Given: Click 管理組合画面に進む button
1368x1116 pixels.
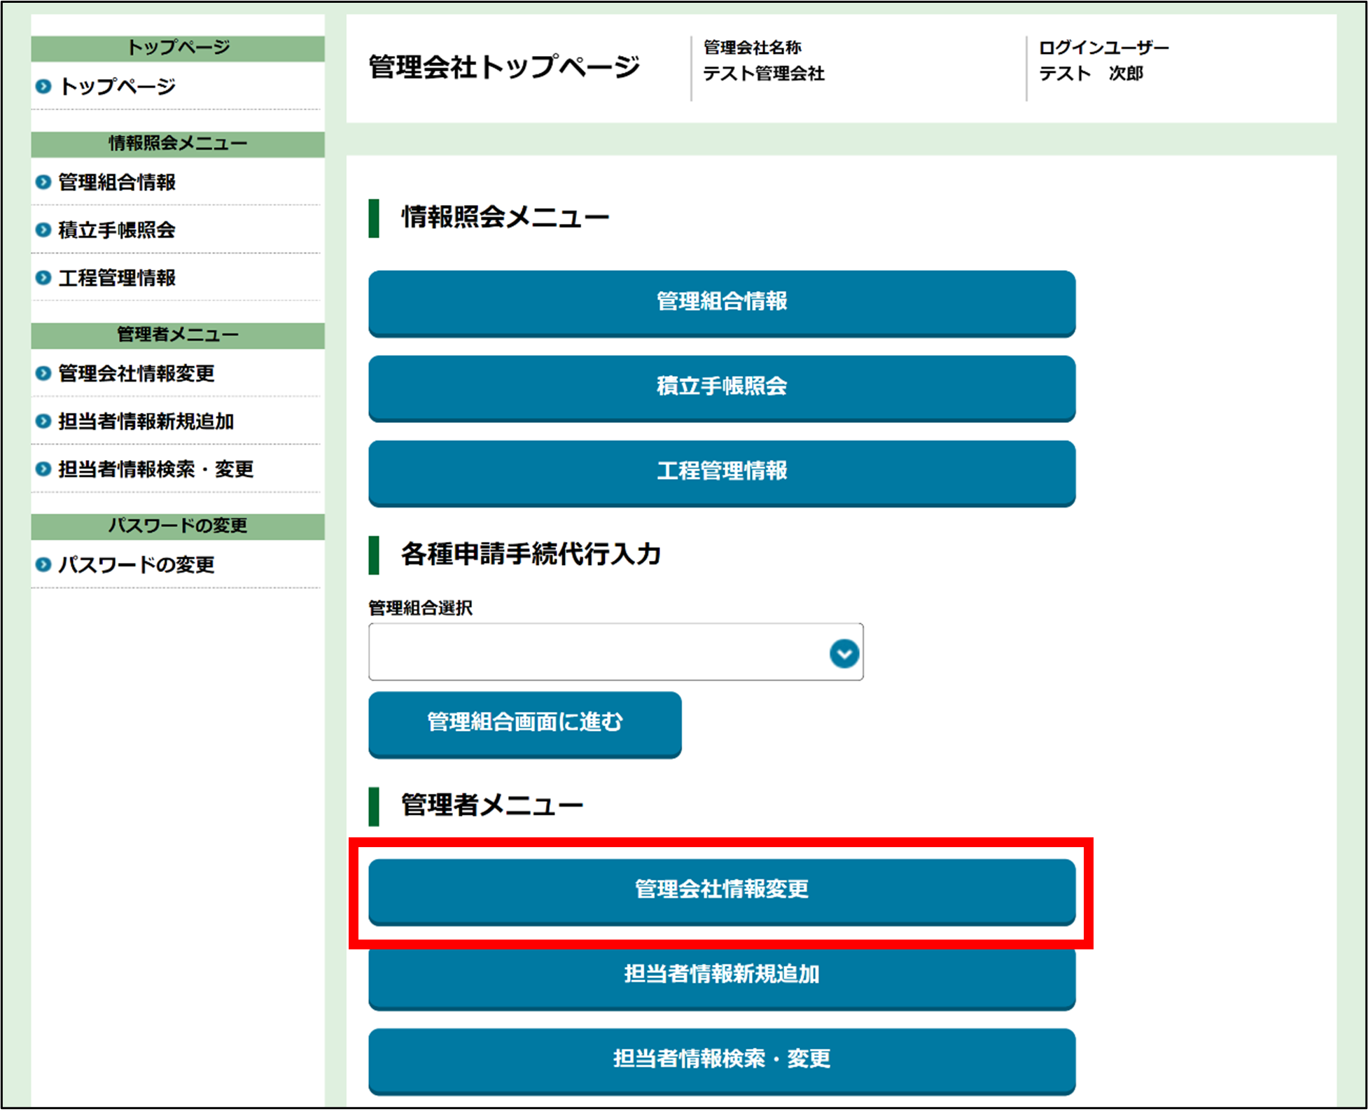Looking at the screenshot, I should [x=525, y=724].
